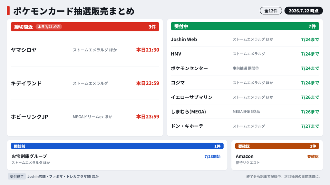The width and height of the screenshot is (330, 185).
Task: Click the コジマ store name
Action: click(178, 83)
